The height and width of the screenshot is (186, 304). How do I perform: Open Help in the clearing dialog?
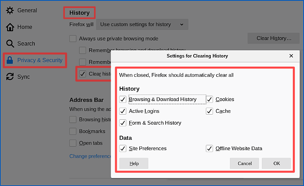point(134,163)
